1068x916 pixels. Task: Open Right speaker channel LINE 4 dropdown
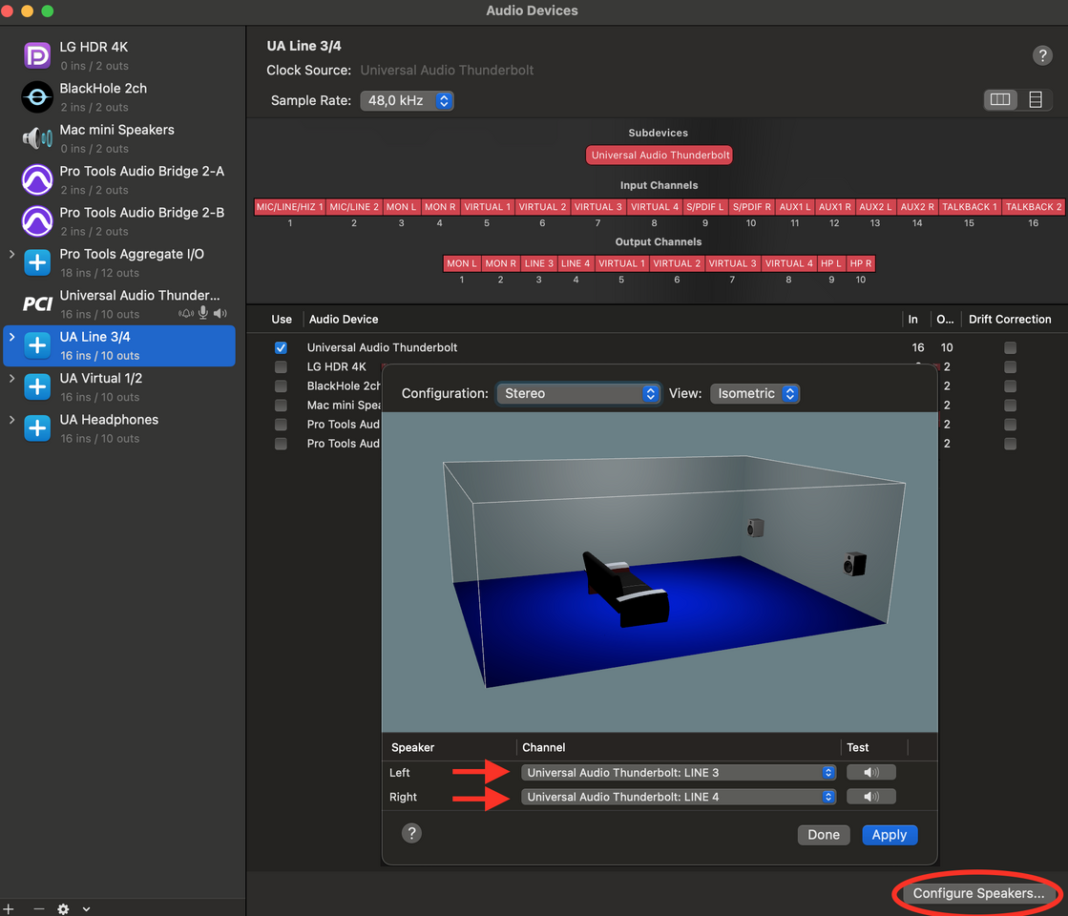click(679, 797)
